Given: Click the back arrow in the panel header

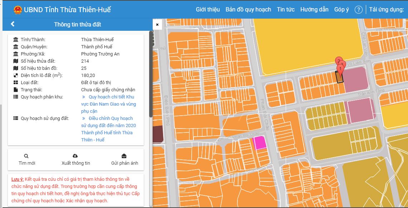Looking at the screenshot, I should pyautogui.click(x=13, y=24).
